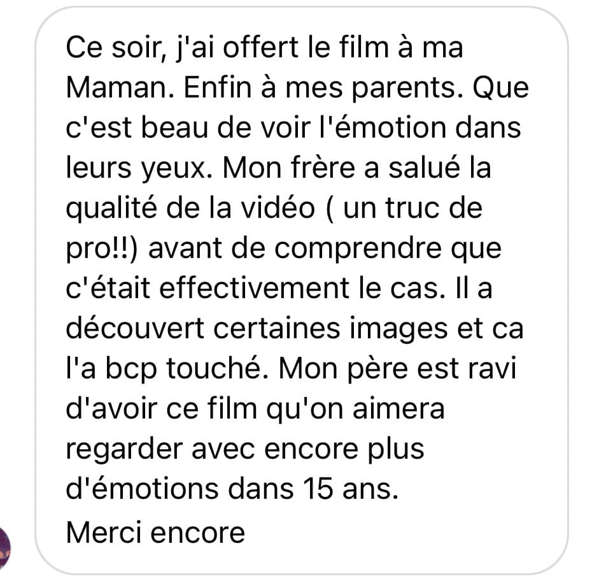
Task: Select the word "touché" in the message
Action: (x=213, y=368)
